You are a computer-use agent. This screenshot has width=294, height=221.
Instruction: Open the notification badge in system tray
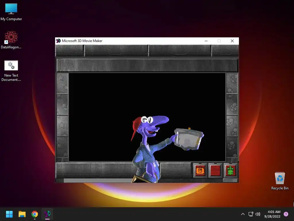[x=286, y=214]
